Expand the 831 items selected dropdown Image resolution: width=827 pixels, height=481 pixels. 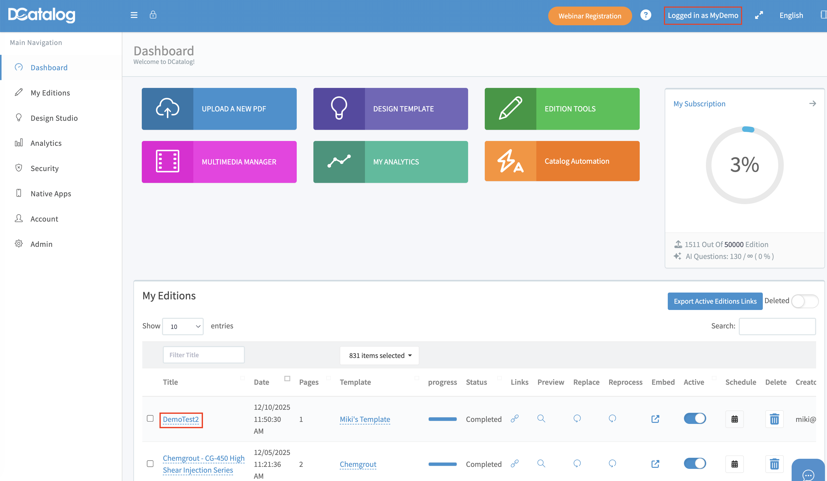379,356
